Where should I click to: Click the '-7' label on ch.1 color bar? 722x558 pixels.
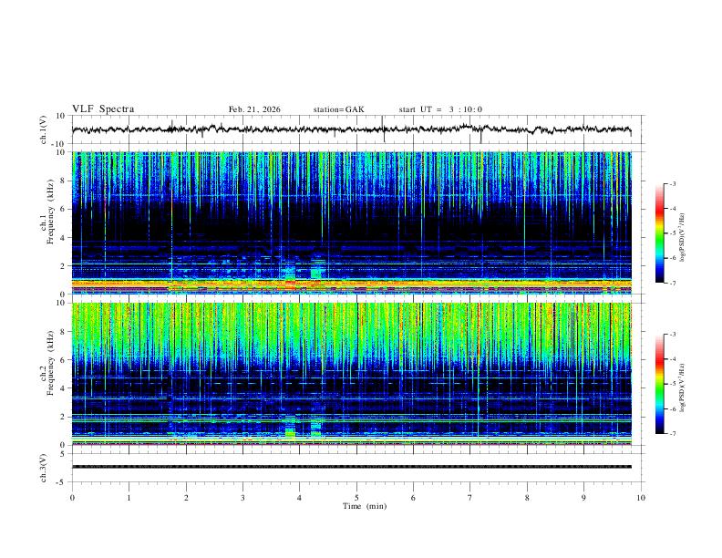[673, 283]
